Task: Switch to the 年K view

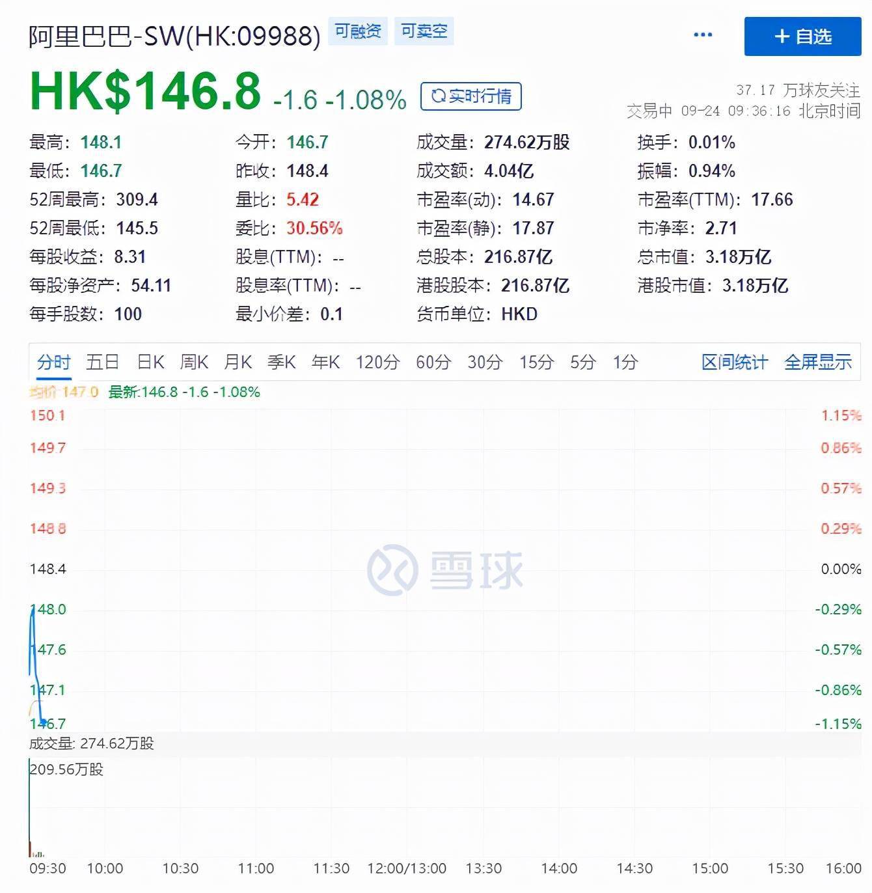Action: tap(325, 362)
